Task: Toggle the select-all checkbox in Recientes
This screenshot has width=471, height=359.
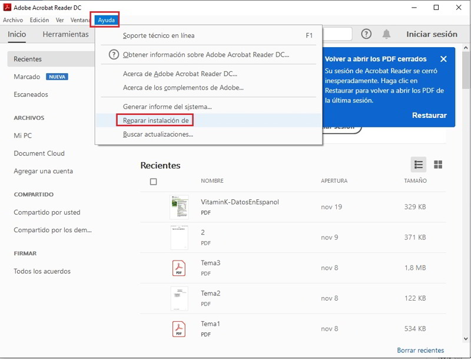Action: 154,182
